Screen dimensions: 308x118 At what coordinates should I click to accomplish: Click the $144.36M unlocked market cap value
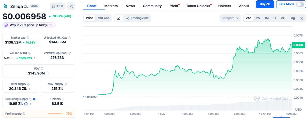[57, 42]
